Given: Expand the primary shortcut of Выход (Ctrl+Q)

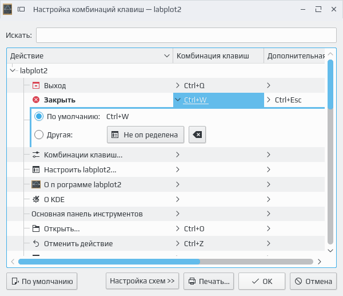Looking at the screenshot, I should coord(177,85).
